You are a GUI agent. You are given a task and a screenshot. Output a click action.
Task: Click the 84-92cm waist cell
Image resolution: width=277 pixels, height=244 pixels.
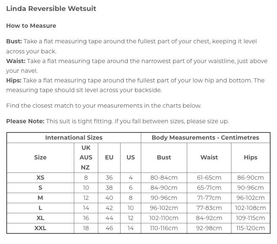click(209, 218)
